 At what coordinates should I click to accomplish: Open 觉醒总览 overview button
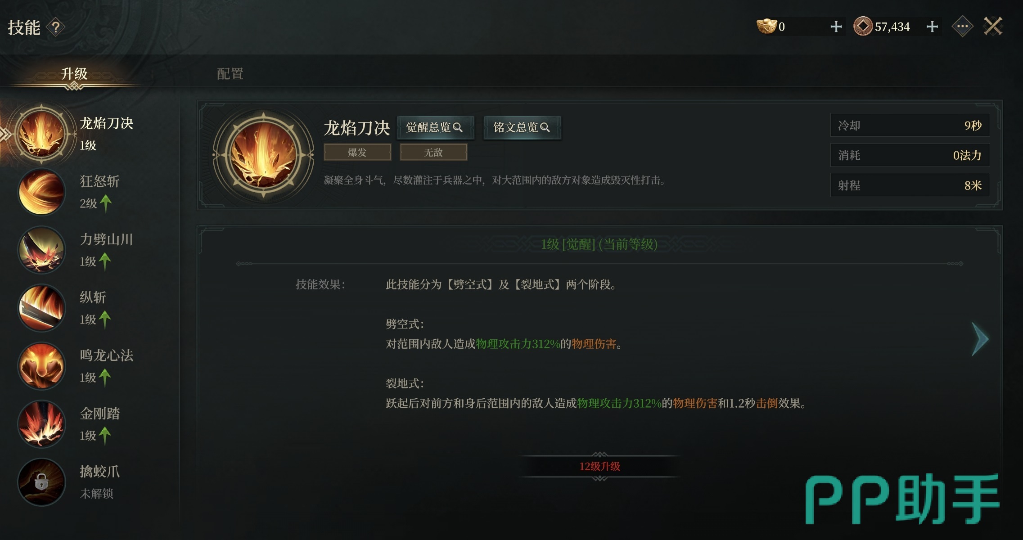pyautogui.click(x=435, y=128)
